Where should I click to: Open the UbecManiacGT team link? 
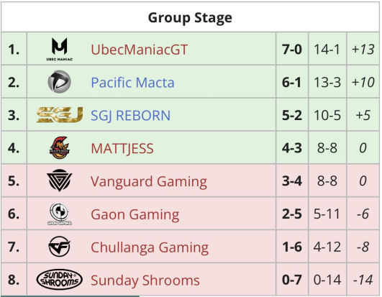pos(139,50)
